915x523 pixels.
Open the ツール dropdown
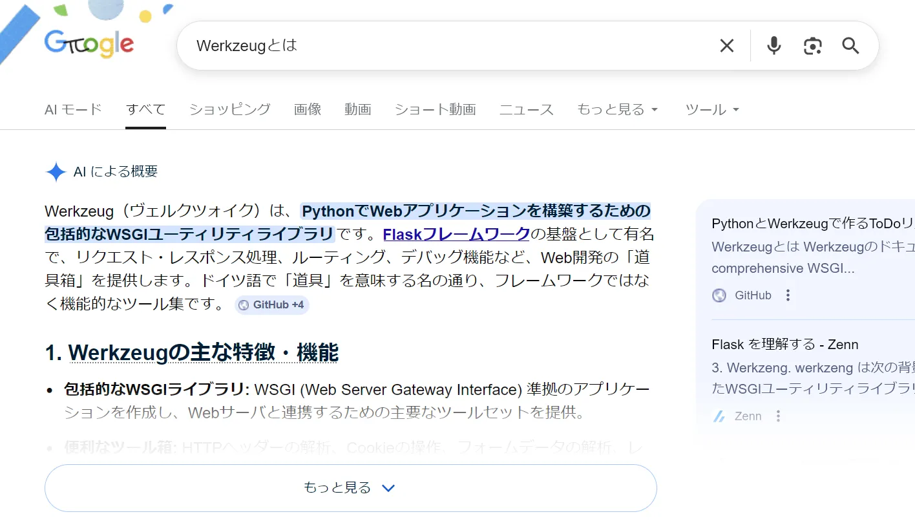[x=712, y=109]
